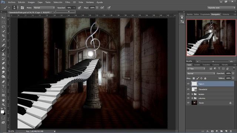This screenshot has height=133, width=237.
Task: Hide the ClavedeSol layer
Action: click(188, 89)
